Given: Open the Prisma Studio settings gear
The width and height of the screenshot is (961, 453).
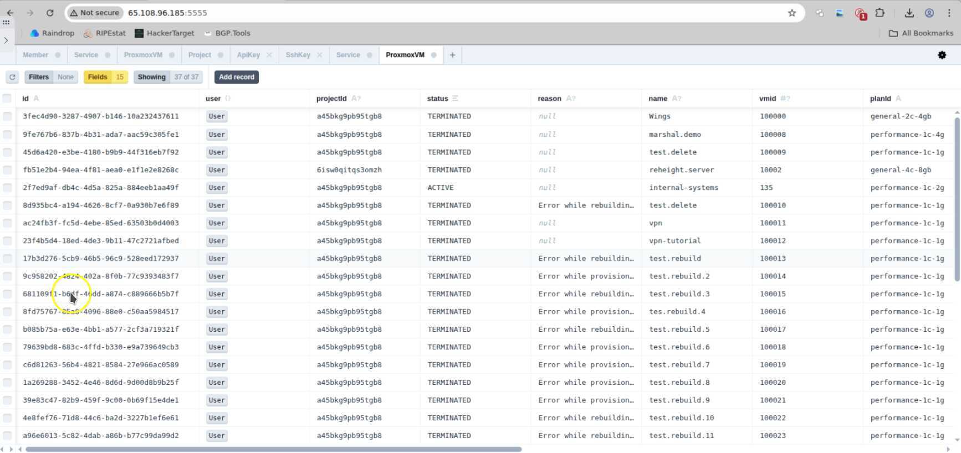Looking at the screenshot, I should coord(942,55).
